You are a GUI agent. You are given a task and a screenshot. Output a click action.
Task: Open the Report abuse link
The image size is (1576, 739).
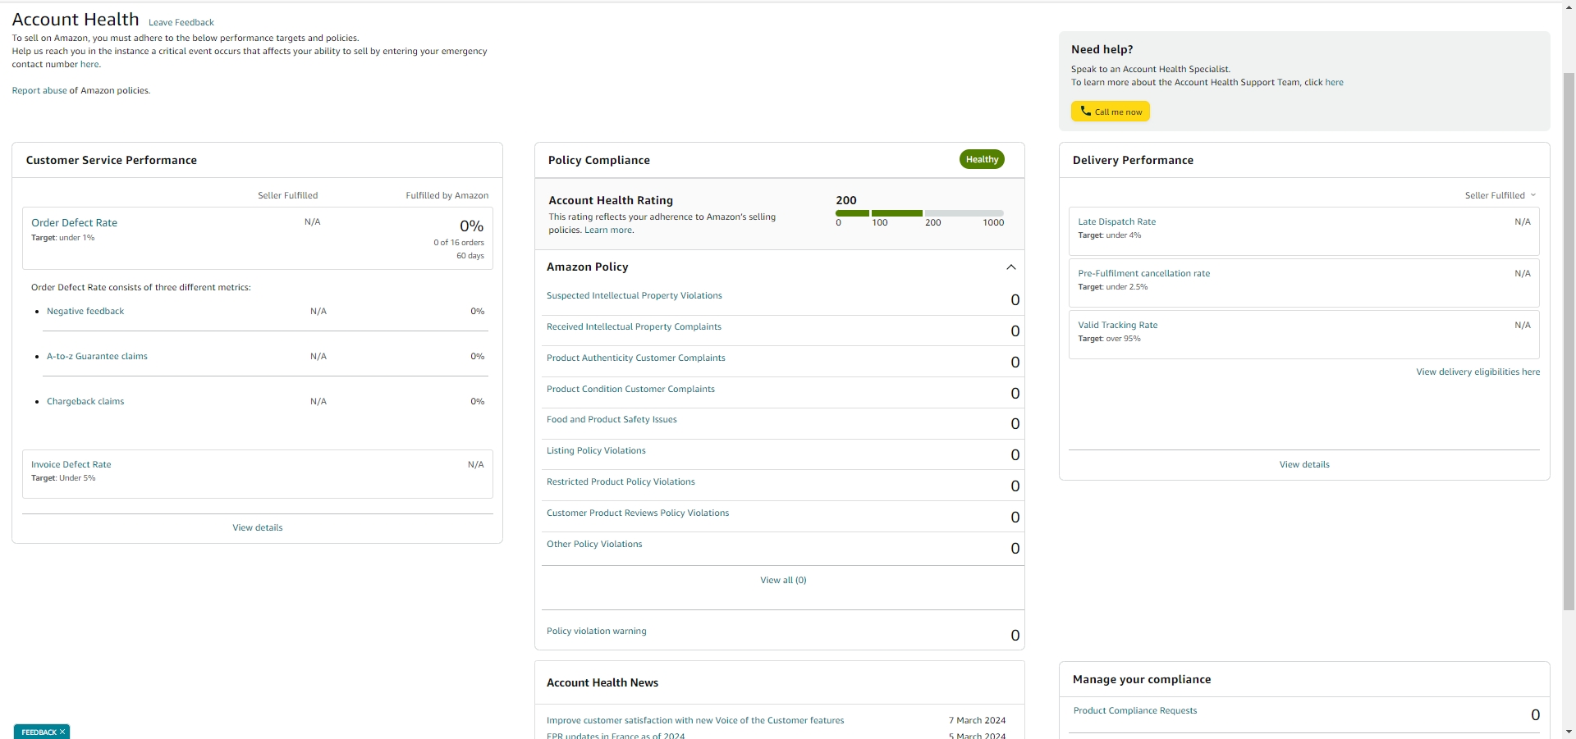tap(39, 90)
